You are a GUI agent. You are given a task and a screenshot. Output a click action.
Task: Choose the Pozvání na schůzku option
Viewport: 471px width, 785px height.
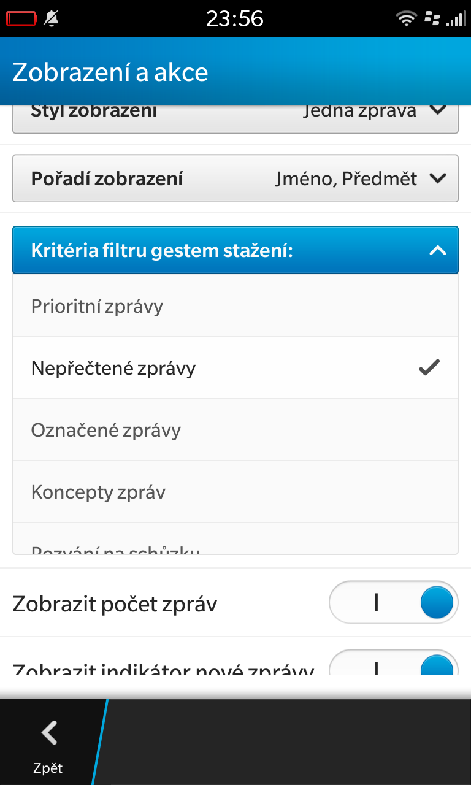pyautogui.click(x=235, y=538)
